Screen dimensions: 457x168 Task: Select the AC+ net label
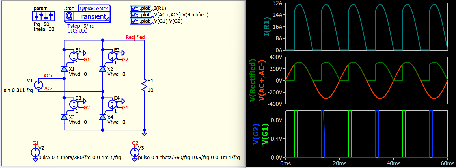[x=48, y=76]
